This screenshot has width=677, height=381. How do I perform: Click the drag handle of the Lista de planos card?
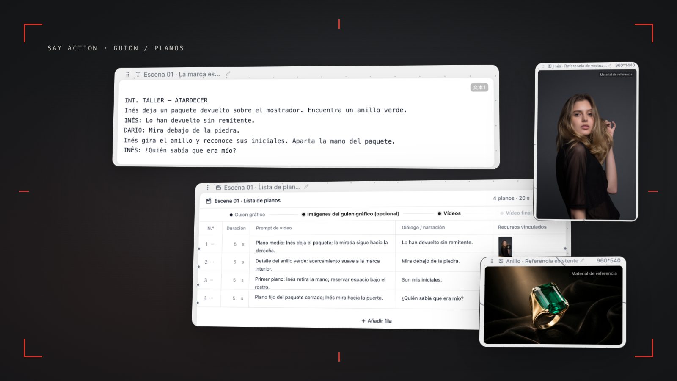pos(208,188)
